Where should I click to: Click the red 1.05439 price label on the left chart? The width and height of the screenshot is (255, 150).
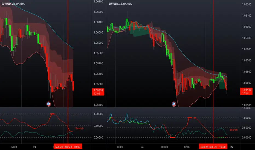click(98, 92)
